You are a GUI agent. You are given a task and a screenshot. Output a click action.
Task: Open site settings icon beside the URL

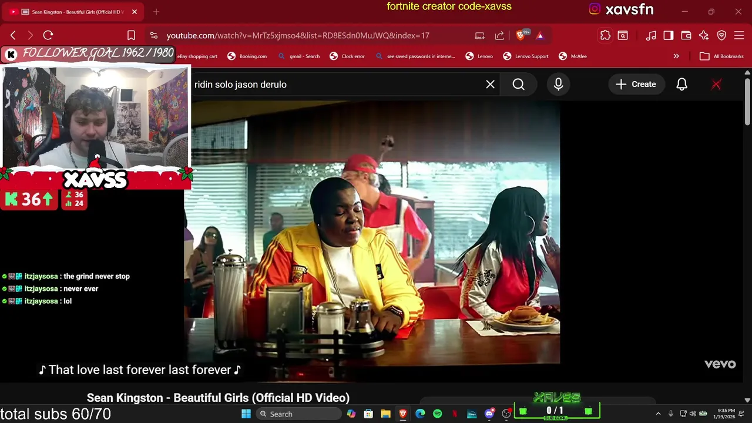click(153, 35)
